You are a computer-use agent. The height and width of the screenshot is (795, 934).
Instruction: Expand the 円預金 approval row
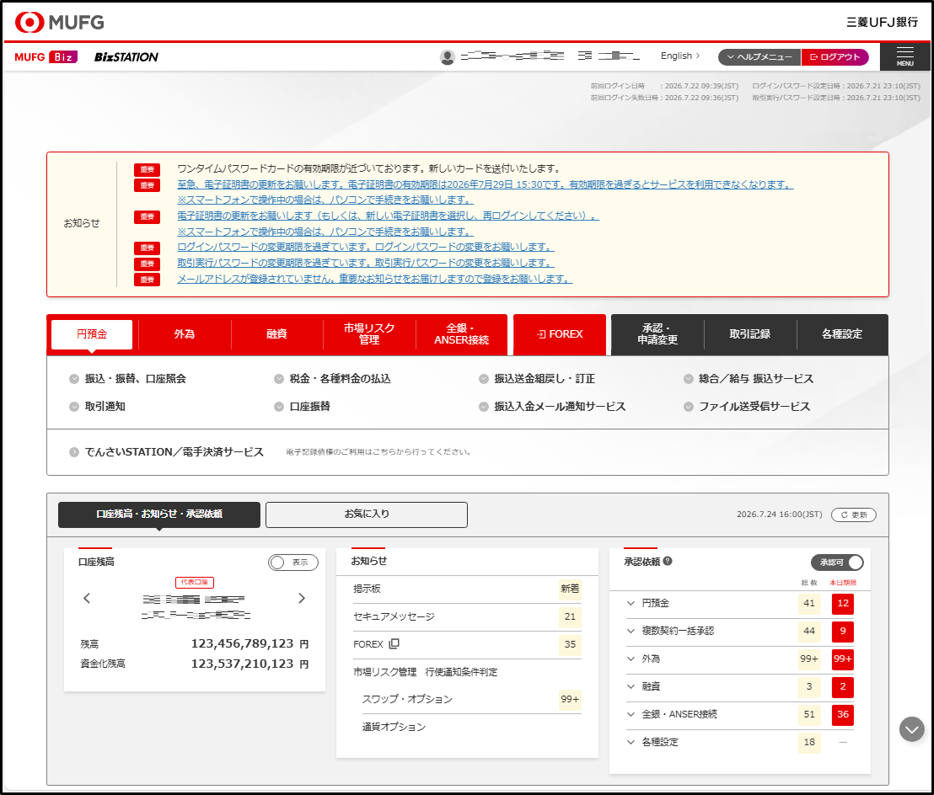[x=631, y=603]
